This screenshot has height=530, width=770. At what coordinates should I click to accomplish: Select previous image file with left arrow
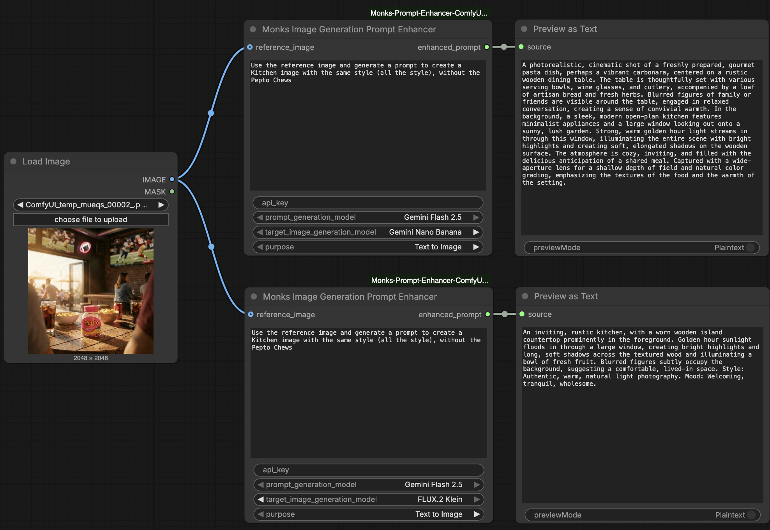coord(20,205)
